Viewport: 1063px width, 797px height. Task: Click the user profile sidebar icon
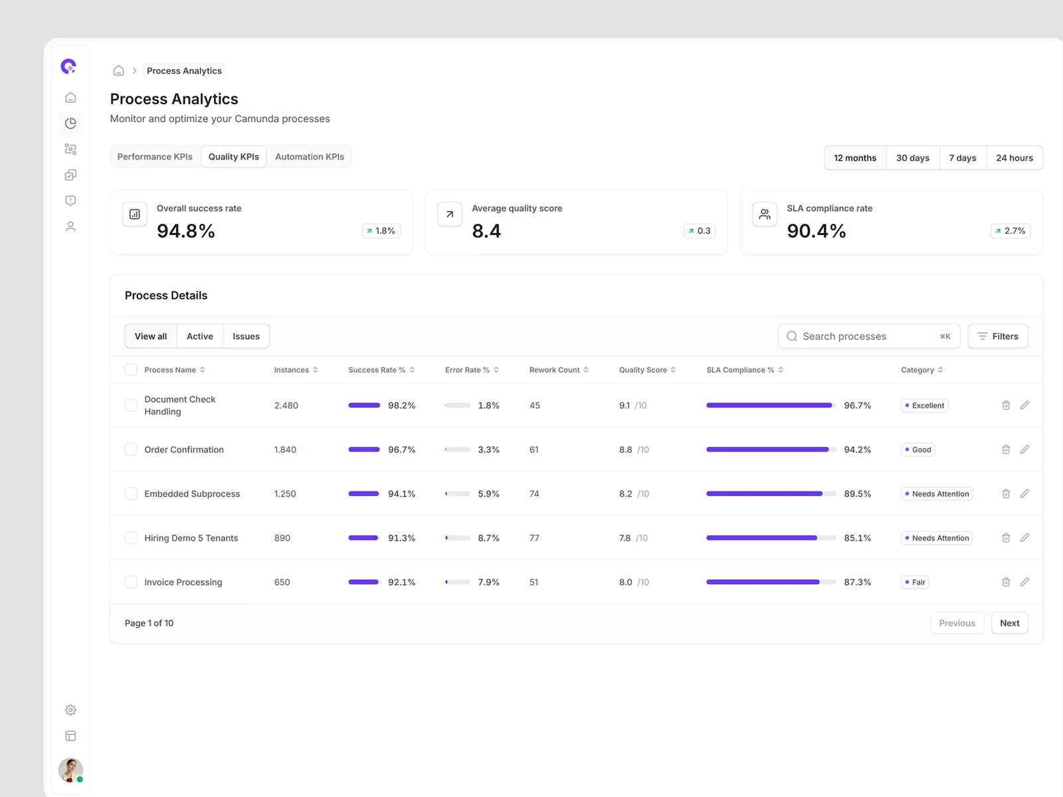70,226
